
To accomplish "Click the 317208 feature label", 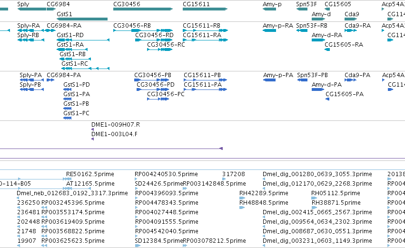I will pyautogui.click(x=234, y=174).
